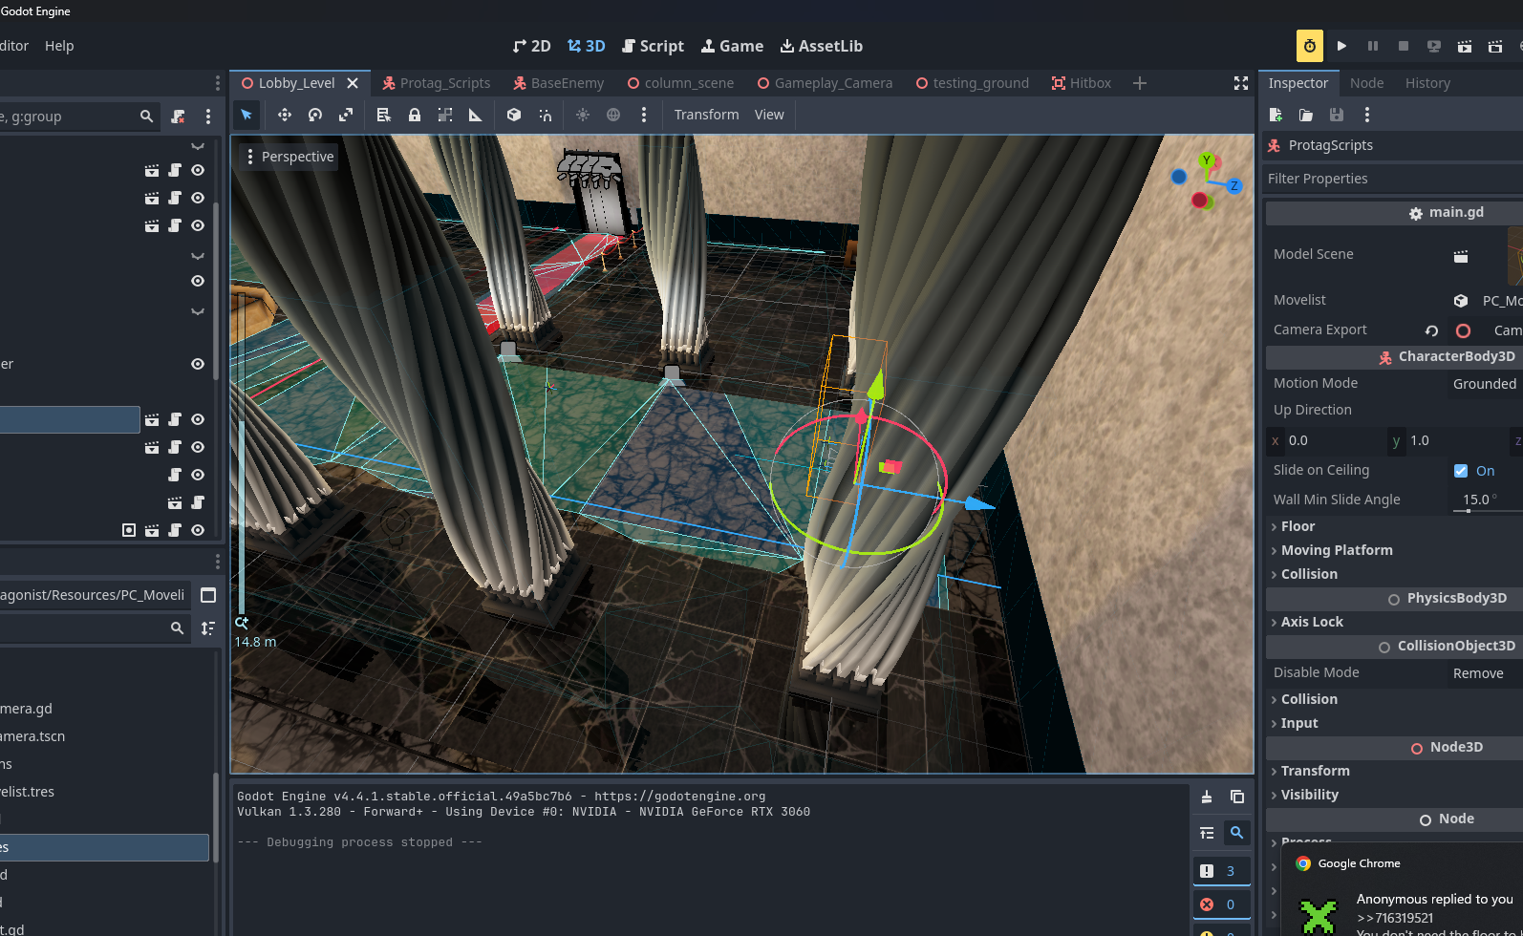Close the Lobby_Level scene tab
The width and height of the screenshot is (1523, 936).
353,83
